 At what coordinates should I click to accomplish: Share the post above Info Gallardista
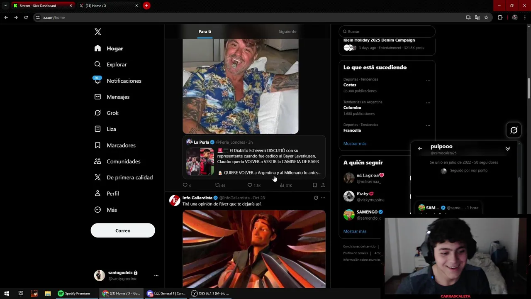(323, 185)
